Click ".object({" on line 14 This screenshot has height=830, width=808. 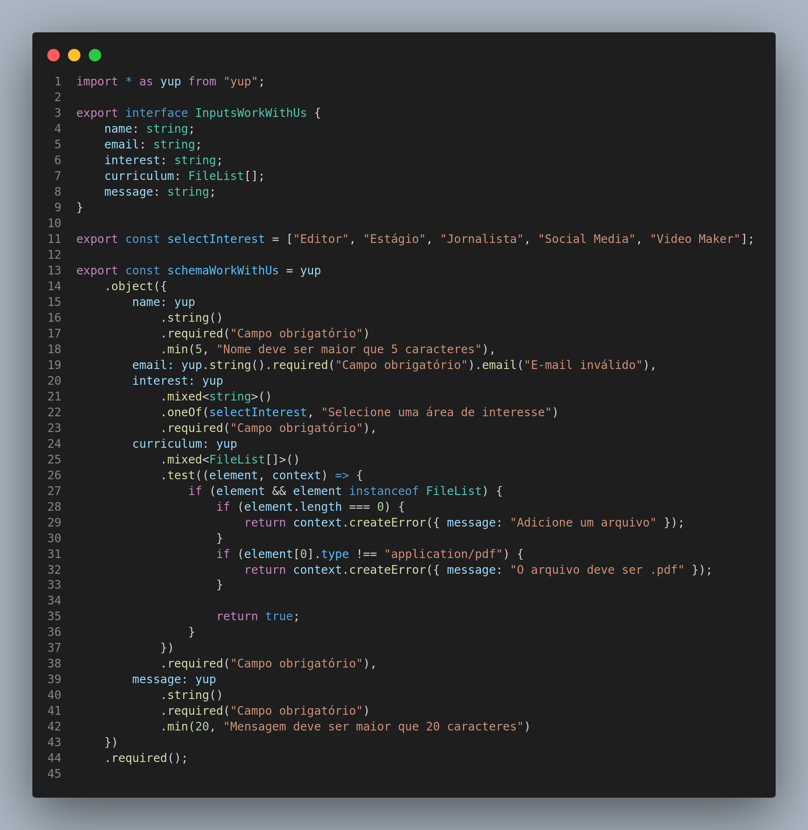pyautogui.click(x=136, y=286)
